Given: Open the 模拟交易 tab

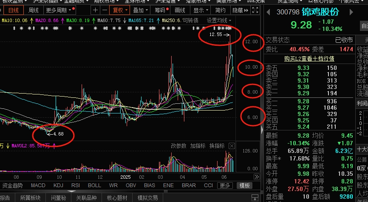Looking at the screenshot, I should coord(147,198).
